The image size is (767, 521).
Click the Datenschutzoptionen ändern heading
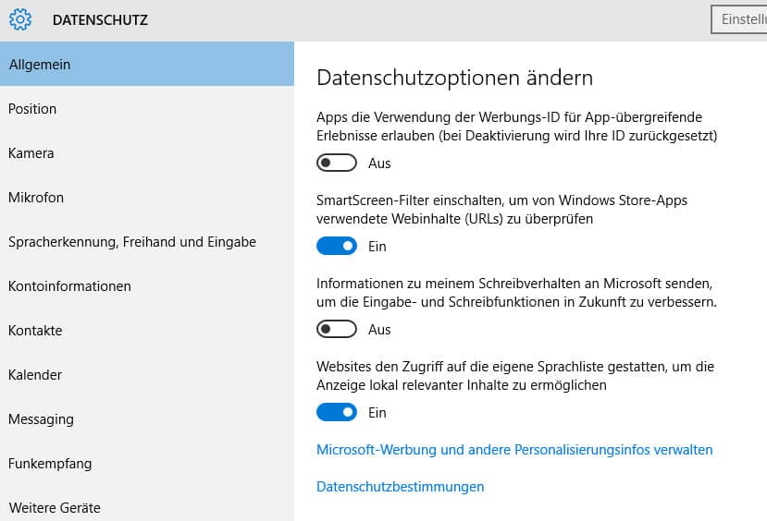[x=454, y=78]
